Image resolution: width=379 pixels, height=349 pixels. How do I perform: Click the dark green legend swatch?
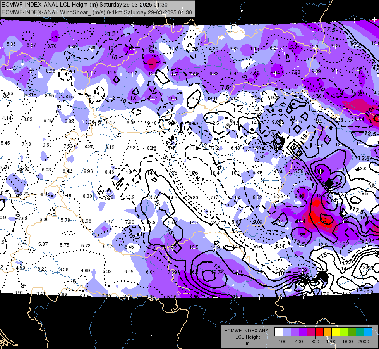(352, 332)
